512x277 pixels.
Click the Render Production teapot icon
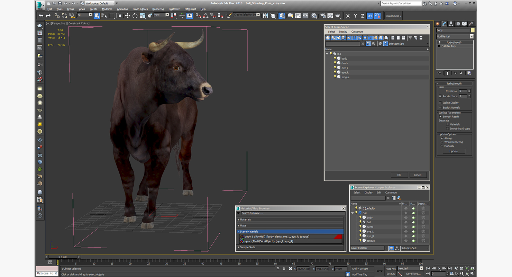(338, 16)
